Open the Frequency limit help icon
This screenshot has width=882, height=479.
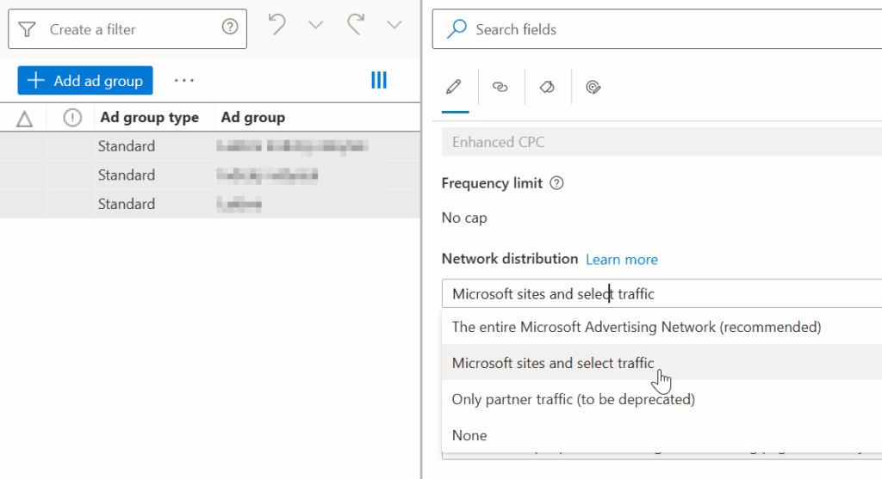tap(556, 183)
